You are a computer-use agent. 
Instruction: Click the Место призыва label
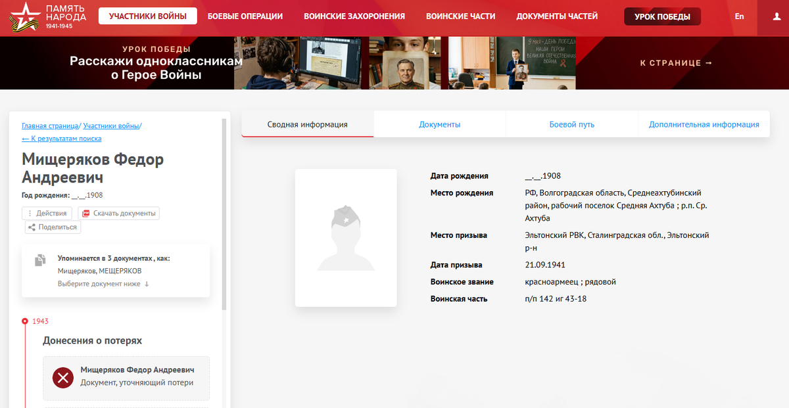459,235
